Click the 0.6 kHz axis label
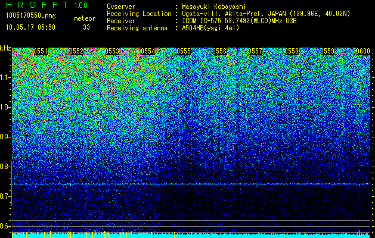Image resolution: width=375 pixels, height=238 pixels. [4, 226]
